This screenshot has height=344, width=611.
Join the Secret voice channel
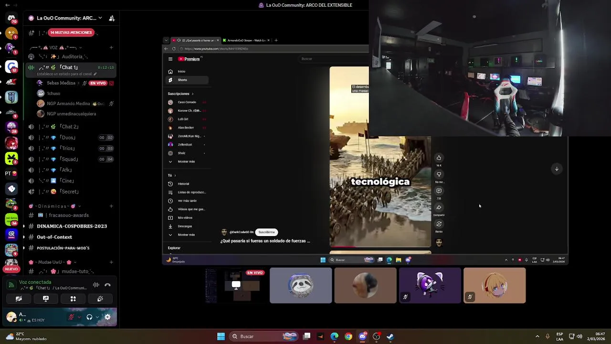click(72, 192)
